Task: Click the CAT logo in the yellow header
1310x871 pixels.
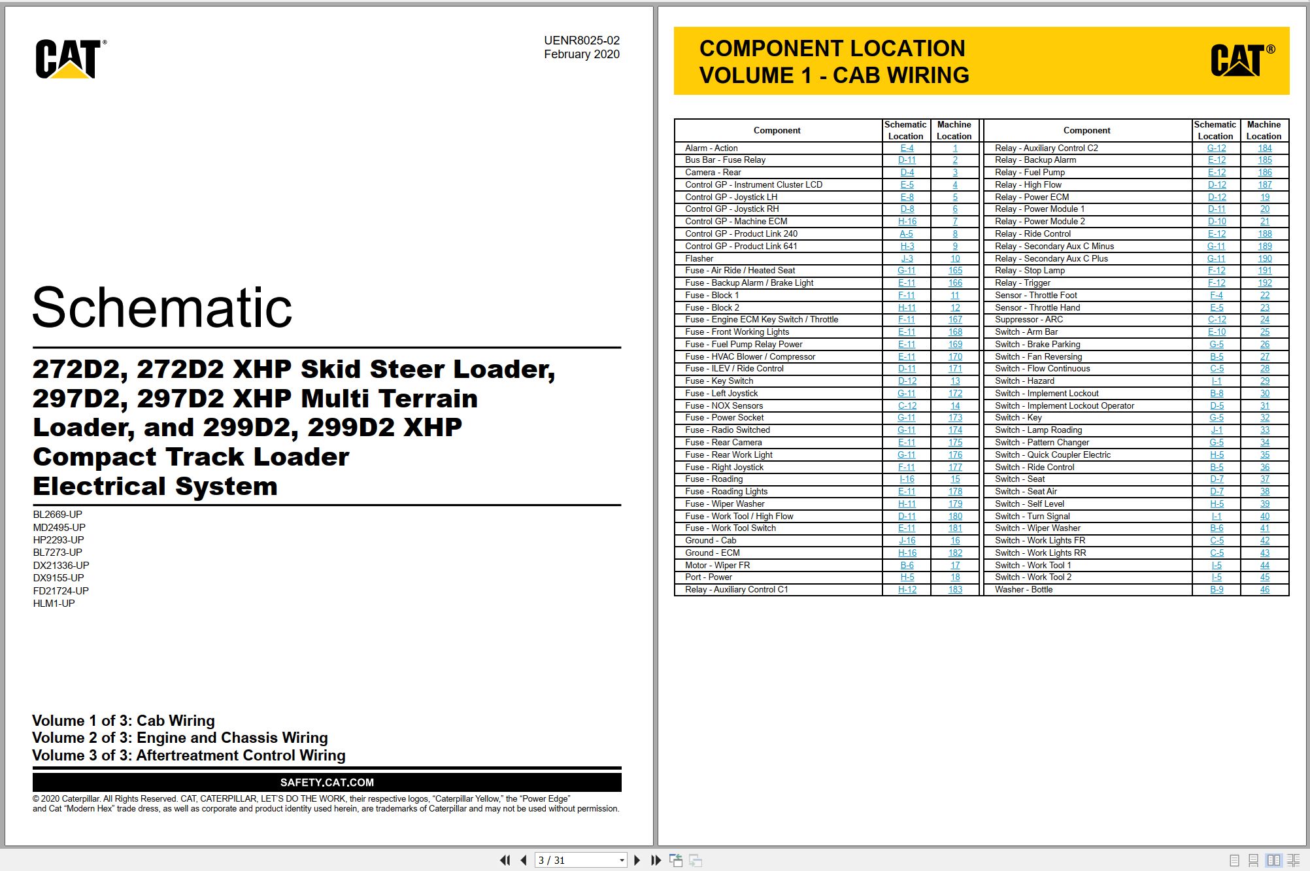Action: coord(1243,60)
